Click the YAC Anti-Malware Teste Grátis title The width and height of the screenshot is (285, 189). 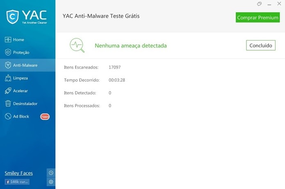tap(101, 16)
